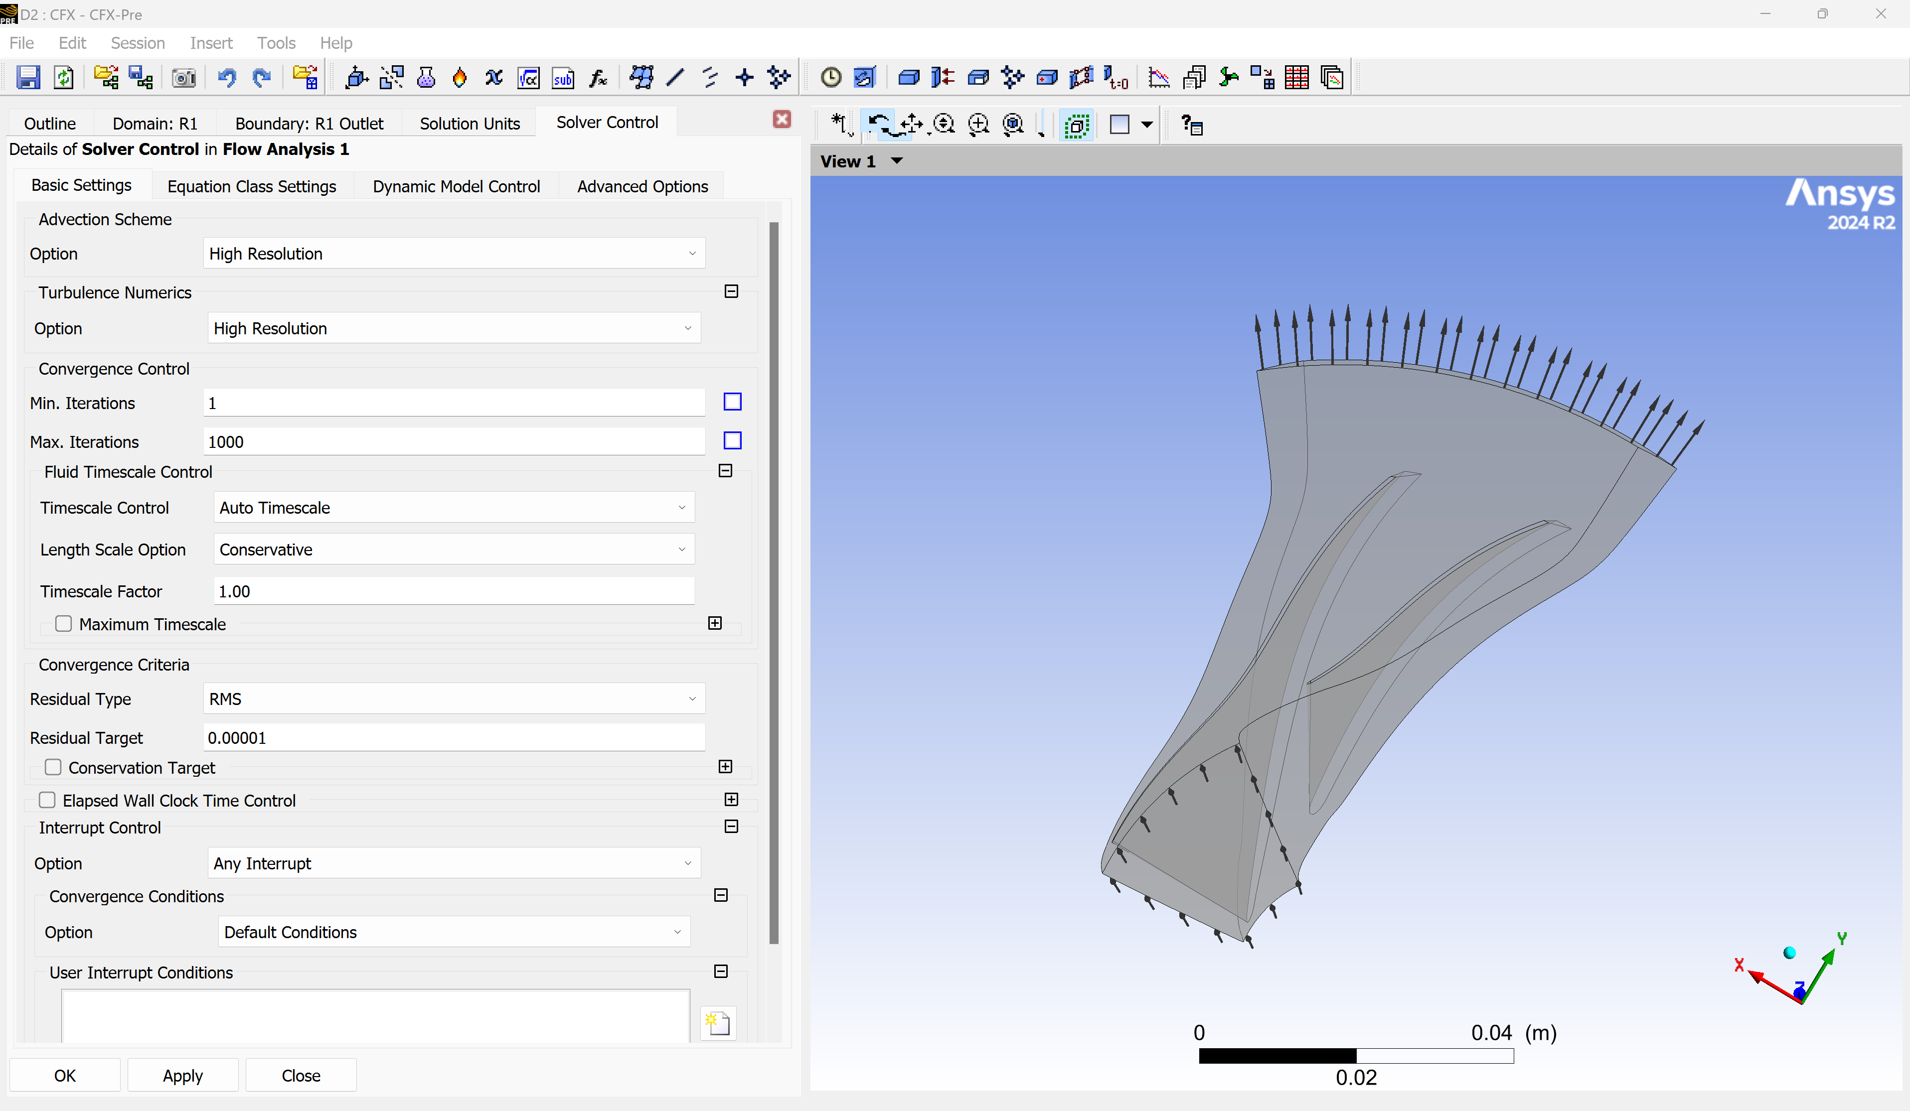The height and width of the screenshot is (1111, 1910).
Task: Click the Additional Variable x icon
Action: point(494,77)
